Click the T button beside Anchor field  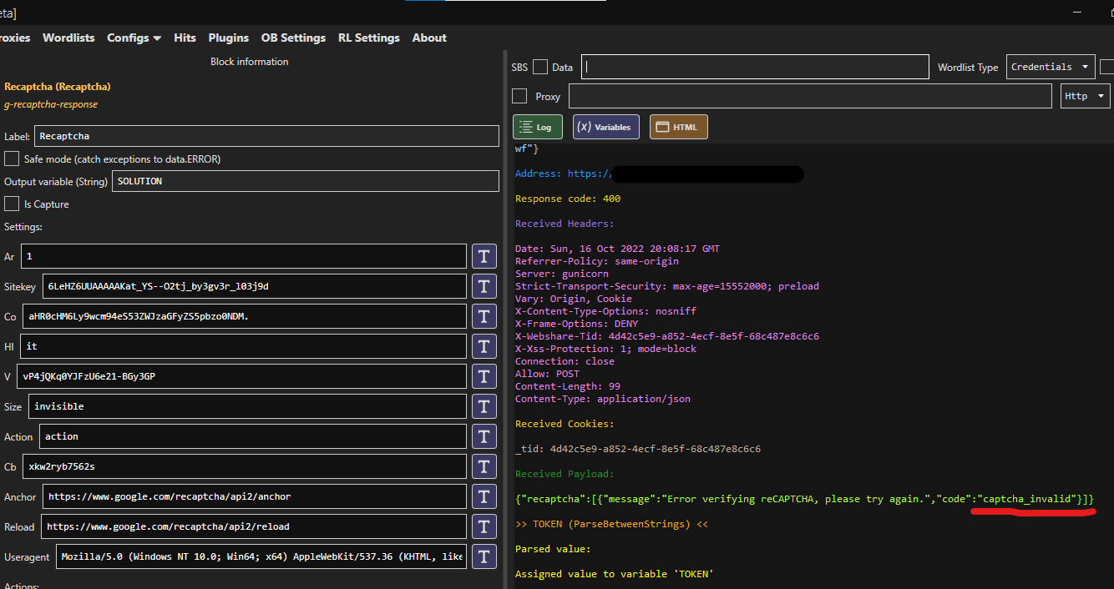[x=484, y=496]
